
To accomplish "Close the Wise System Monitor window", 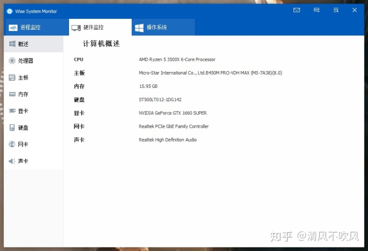I will click(x=355, y=10).
